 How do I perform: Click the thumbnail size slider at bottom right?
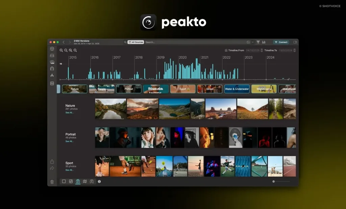pyautogui.click(x=273, y=181)
